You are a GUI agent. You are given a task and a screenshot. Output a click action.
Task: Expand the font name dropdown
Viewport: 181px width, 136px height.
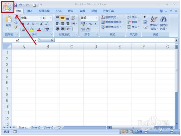click(x=40, y=18)
